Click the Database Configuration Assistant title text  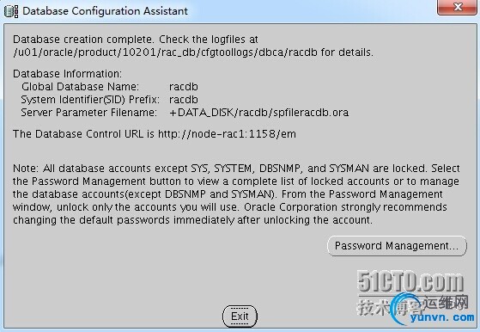point(105,11)
